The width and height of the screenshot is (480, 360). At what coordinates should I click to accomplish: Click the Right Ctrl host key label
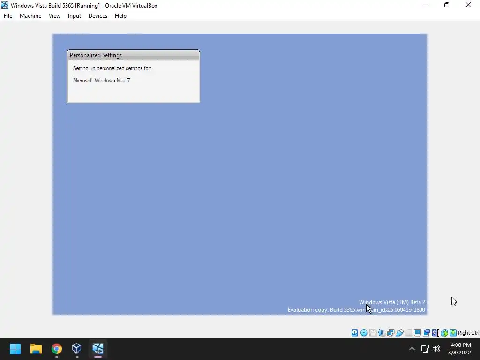pyautogui.click(x=469, y=333)
